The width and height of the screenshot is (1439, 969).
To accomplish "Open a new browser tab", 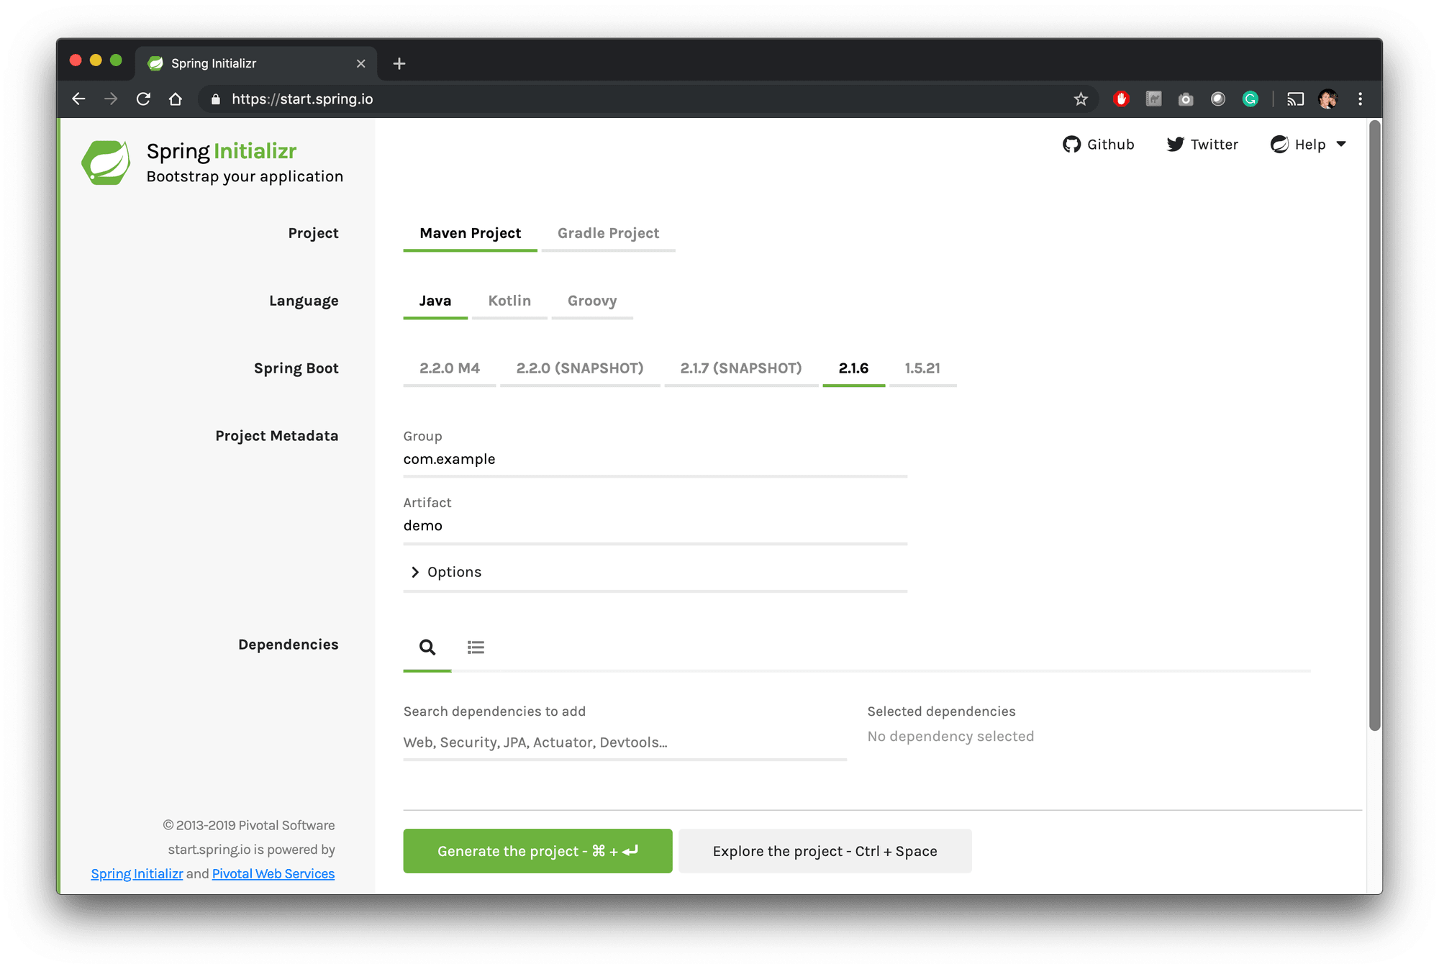I will [x=399, y=63].
